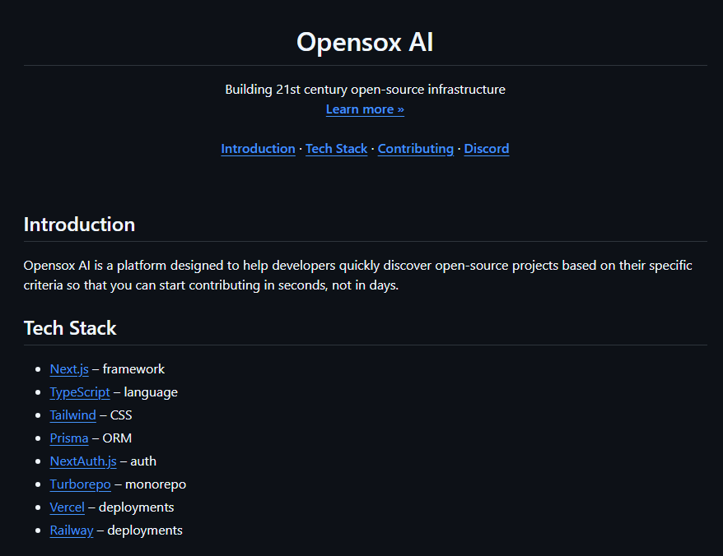This screenshot has width=723, height=556.
Task: Click the Introduction section heading
Action: point(79,225)
